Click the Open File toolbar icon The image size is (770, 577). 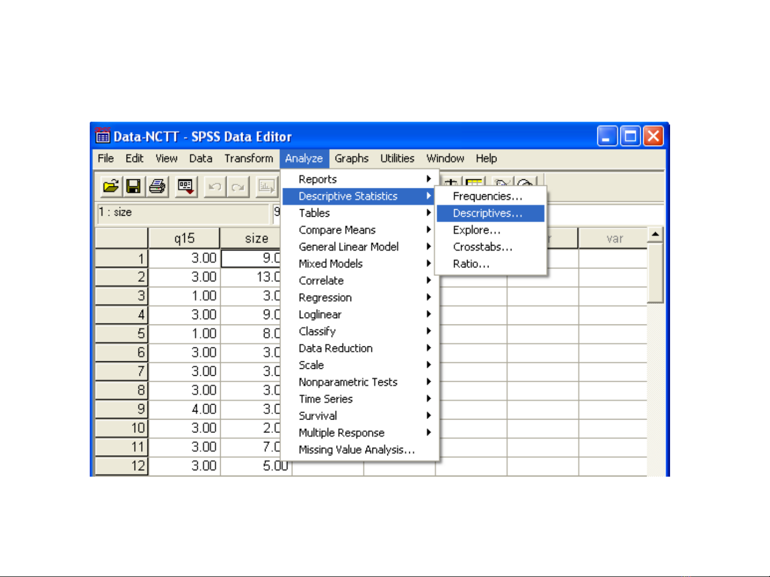pyautogui.click(x=111, y=186)
